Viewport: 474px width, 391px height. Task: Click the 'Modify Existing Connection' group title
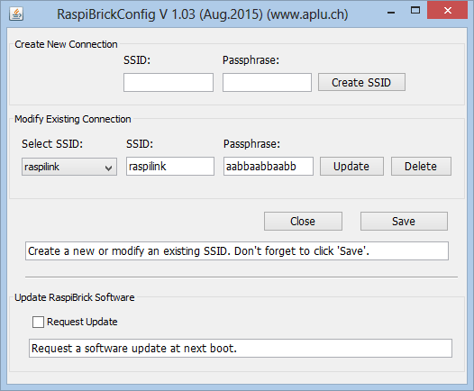[x=73, y=119]
